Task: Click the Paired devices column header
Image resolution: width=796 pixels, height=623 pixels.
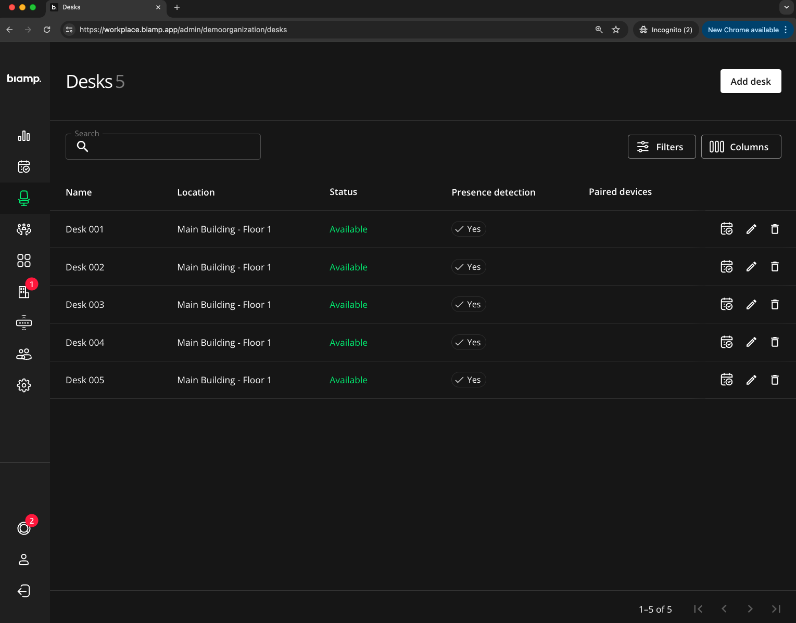Action: click(x=620, y=192)
